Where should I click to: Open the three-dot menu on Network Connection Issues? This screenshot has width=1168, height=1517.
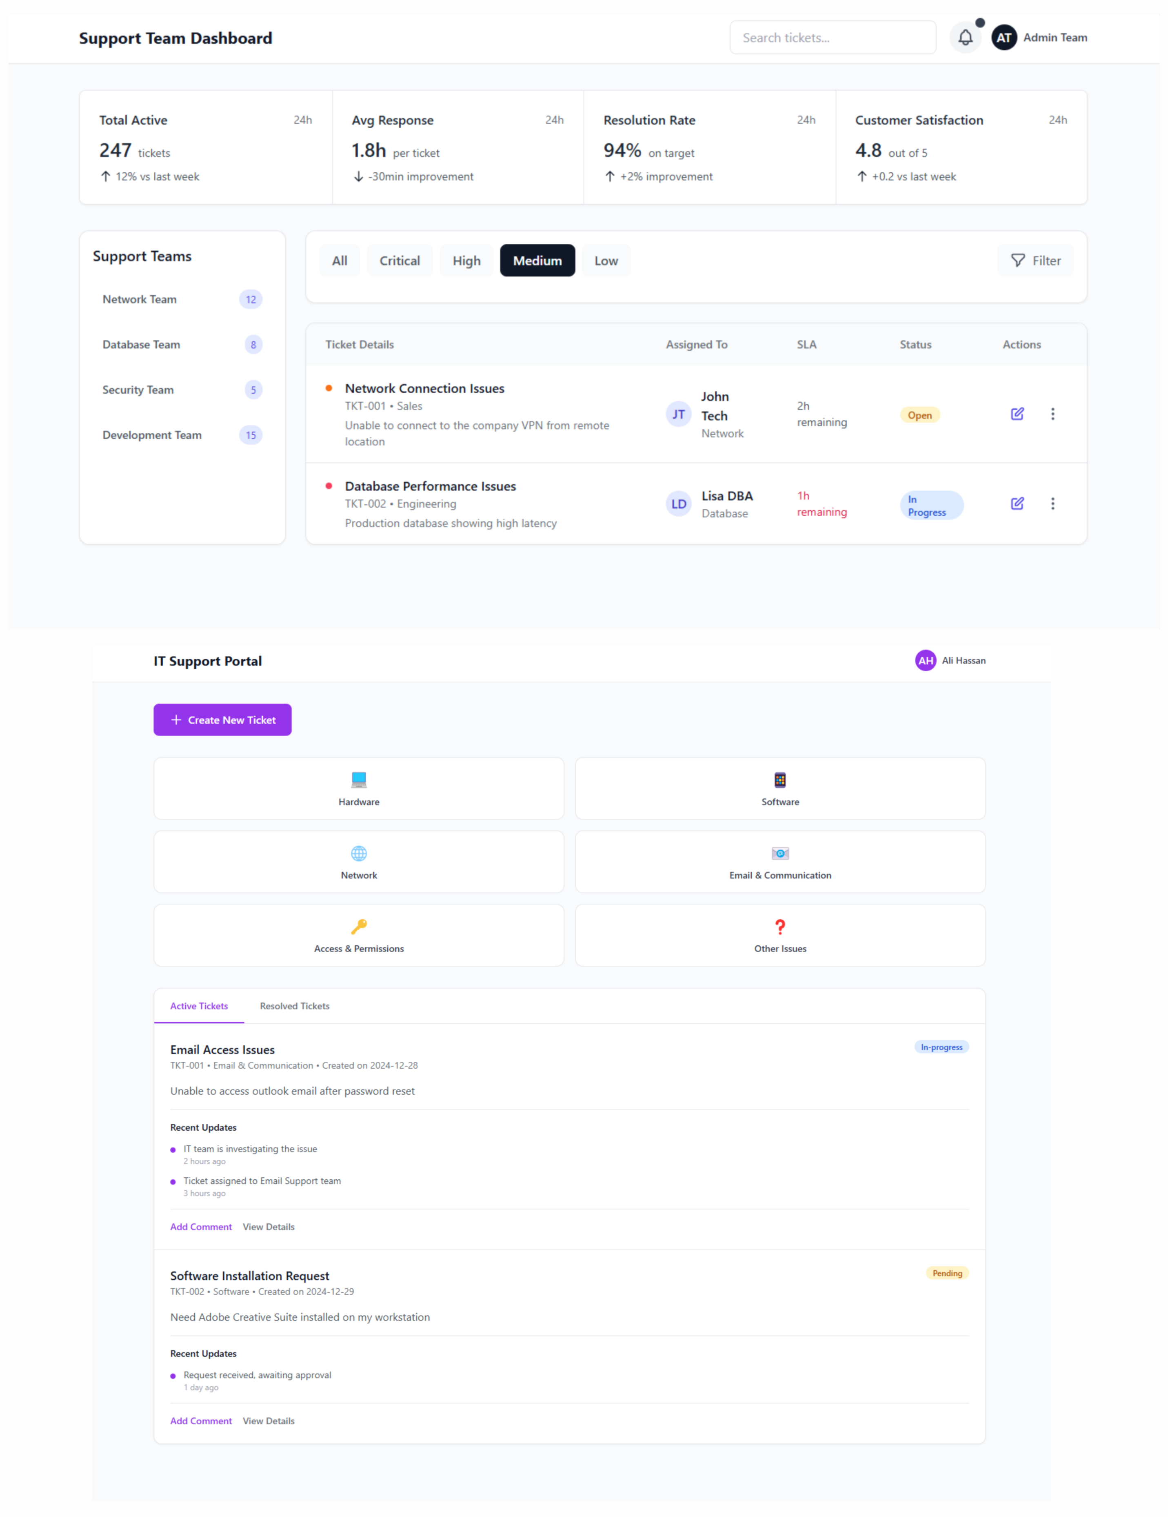coord(1053,414)
